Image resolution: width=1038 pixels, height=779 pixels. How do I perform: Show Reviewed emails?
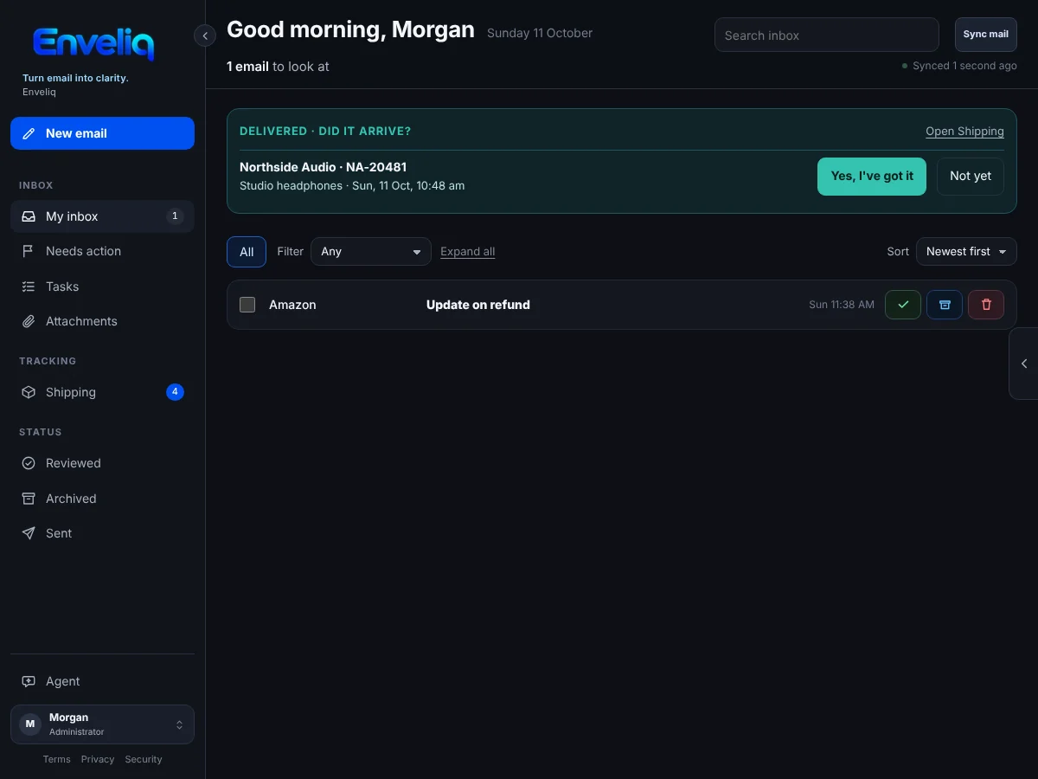(102, 463)
